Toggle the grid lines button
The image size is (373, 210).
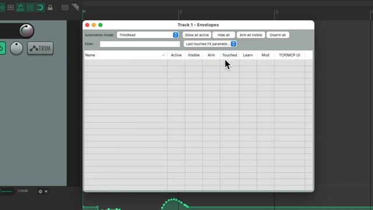[x=30, y=8]
